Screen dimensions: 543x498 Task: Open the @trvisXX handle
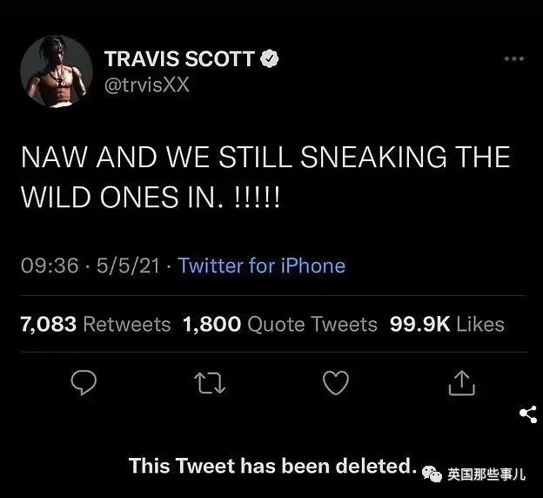[147, 85]
